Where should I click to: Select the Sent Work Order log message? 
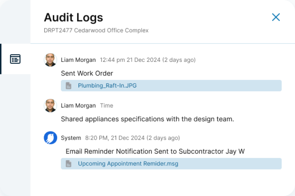point(87,73)
